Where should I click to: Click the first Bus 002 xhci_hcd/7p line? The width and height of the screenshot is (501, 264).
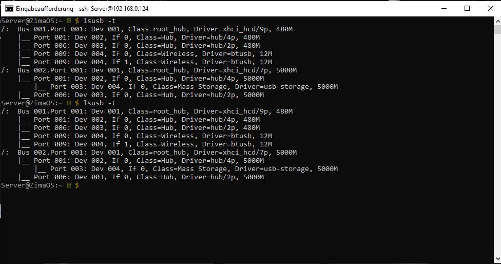tap(157, 70)
